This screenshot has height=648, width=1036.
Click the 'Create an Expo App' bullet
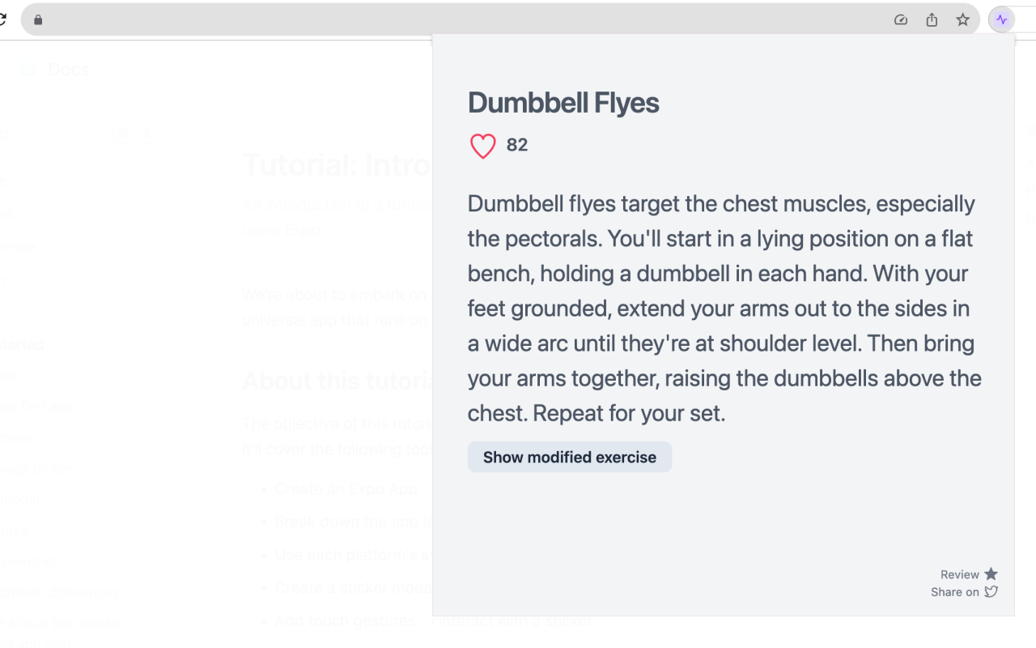pos(346,488)
